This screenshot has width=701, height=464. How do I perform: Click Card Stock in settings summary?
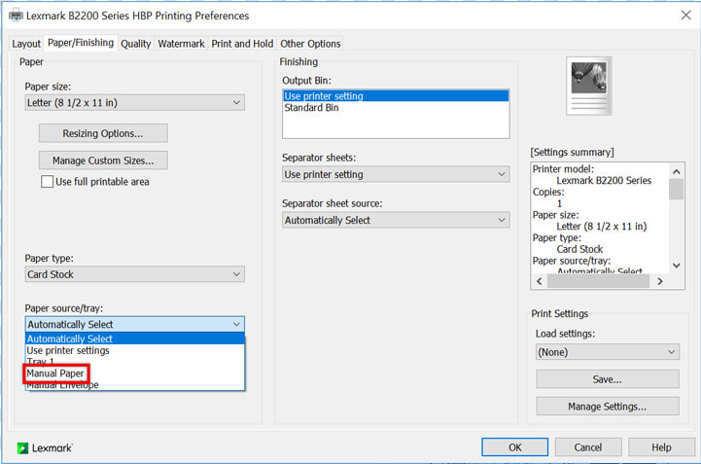point(579,249)
